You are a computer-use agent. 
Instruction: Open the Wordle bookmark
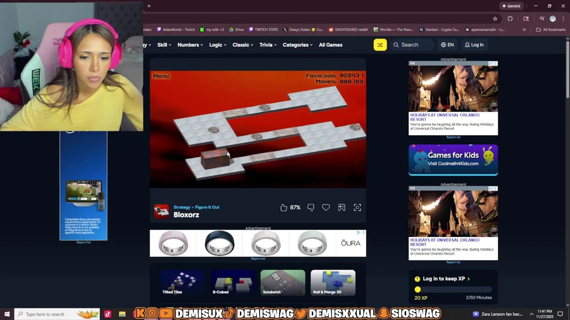[x=394, y=30]
